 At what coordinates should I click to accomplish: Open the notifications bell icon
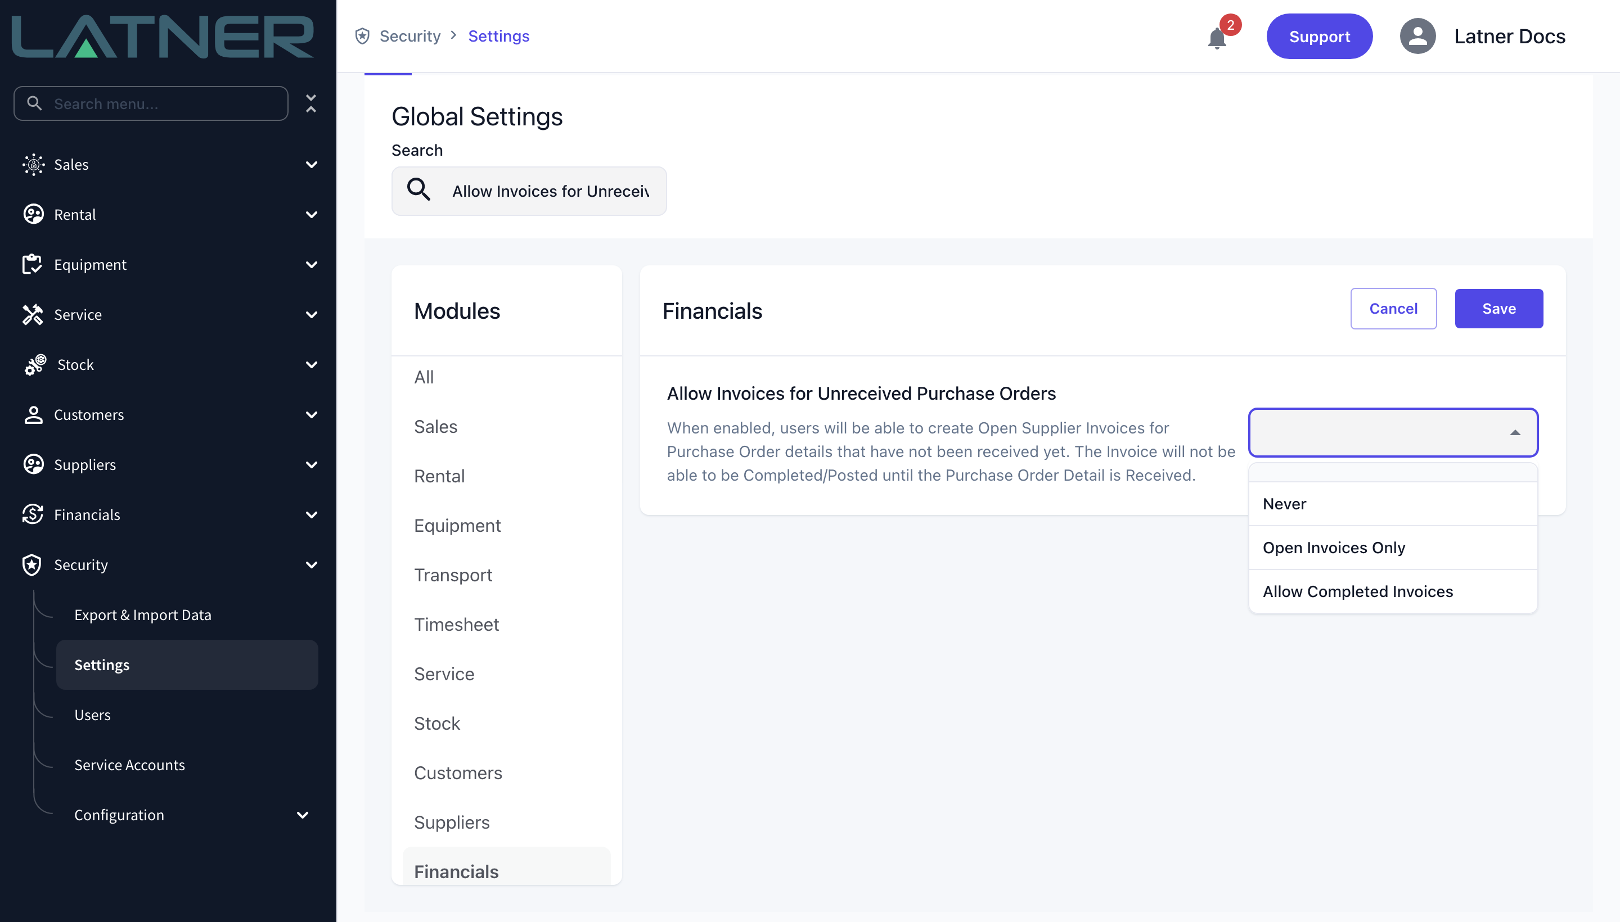[1217, 38]
